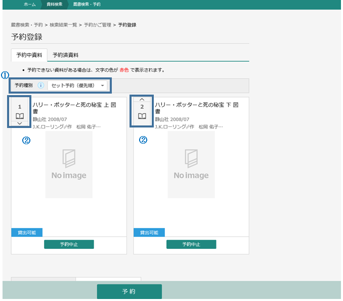Switch to the 予約中資料 tab
The image size is (343, 301).
pos(29,55)
